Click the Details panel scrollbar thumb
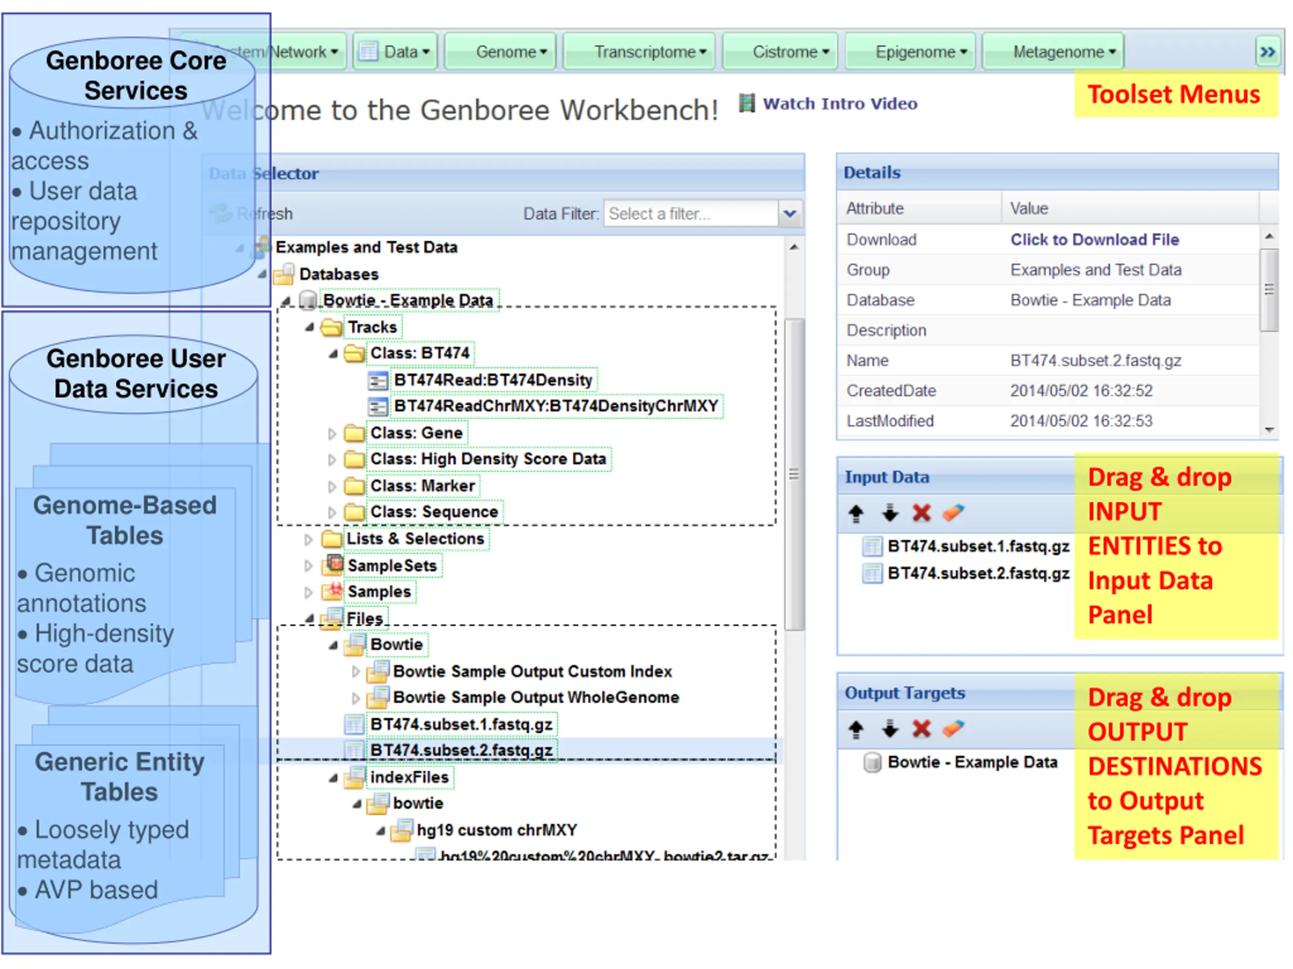The height and width of the screenshot is (969, 1293). [x=1269, y=290]
